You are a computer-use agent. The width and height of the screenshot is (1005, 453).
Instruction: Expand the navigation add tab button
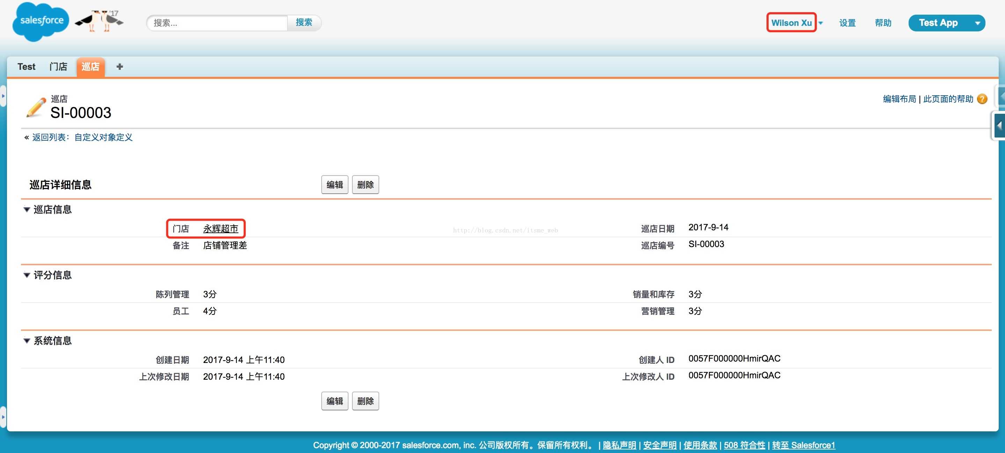point(120,67)
